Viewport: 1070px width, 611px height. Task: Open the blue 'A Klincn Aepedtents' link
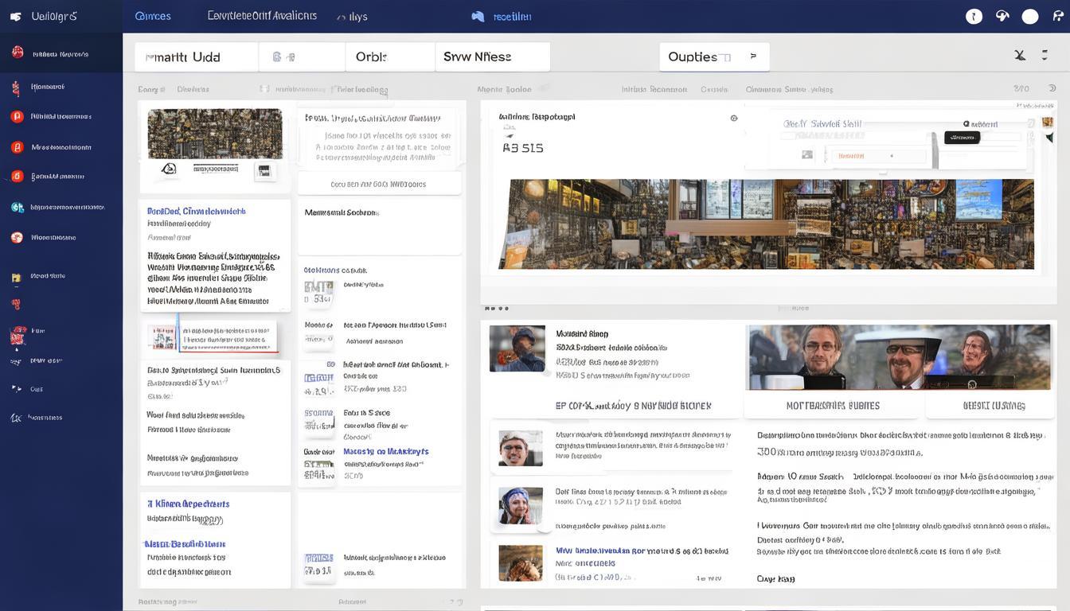pos(189,504)
